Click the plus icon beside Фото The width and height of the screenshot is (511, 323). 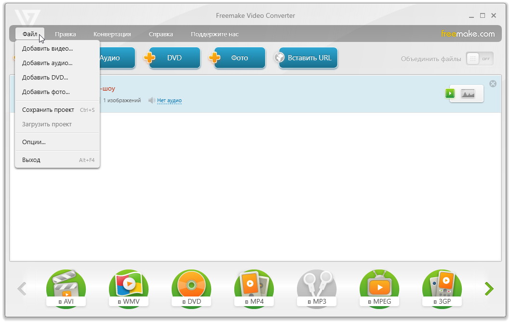pos(215,58)
